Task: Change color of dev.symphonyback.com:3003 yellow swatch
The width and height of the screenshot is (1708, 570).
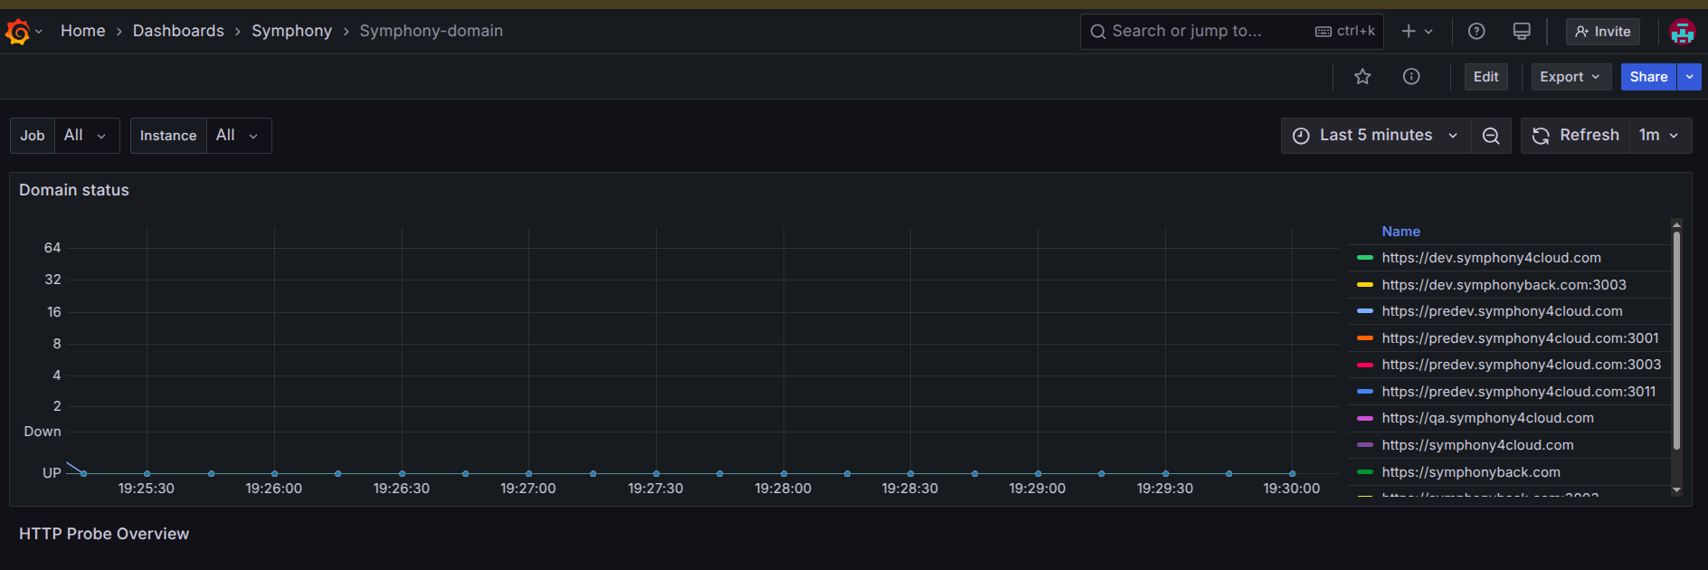Action: pyautogui.click(x=1365, y=285)
